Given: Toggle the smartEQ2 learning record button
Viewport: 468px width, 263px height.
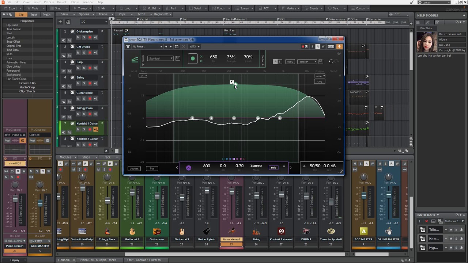Looking at the screenshot, I should click(x=193, y=58).
